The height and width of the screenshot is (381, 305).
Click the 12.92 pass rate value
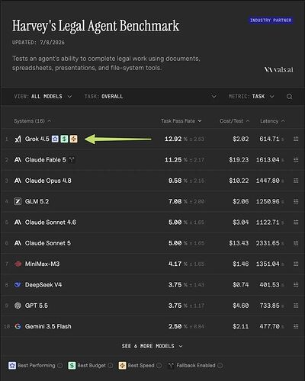(x=173, y=139)
